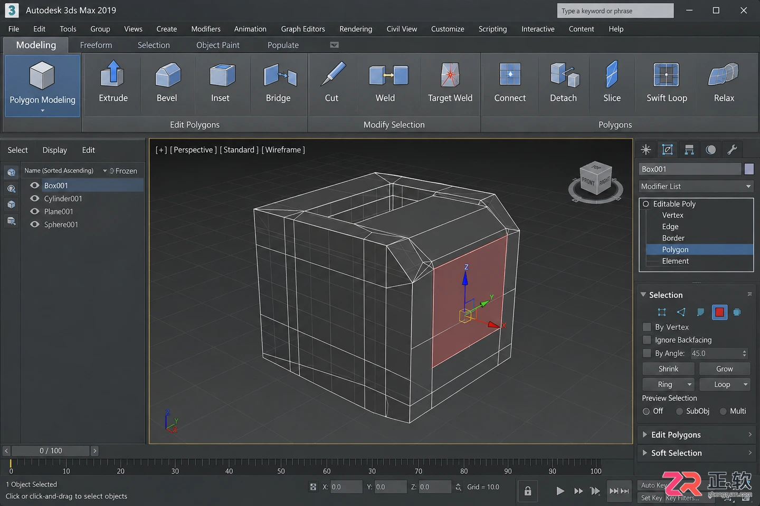
Task: Open the Modifiers menu
Action: [x=206, y=29]
